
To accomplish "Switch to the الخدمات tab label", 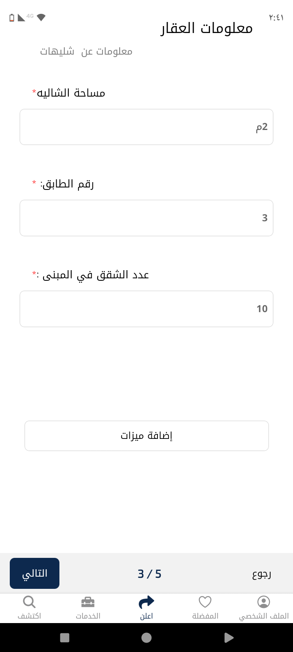I will (x=88, y=616).
